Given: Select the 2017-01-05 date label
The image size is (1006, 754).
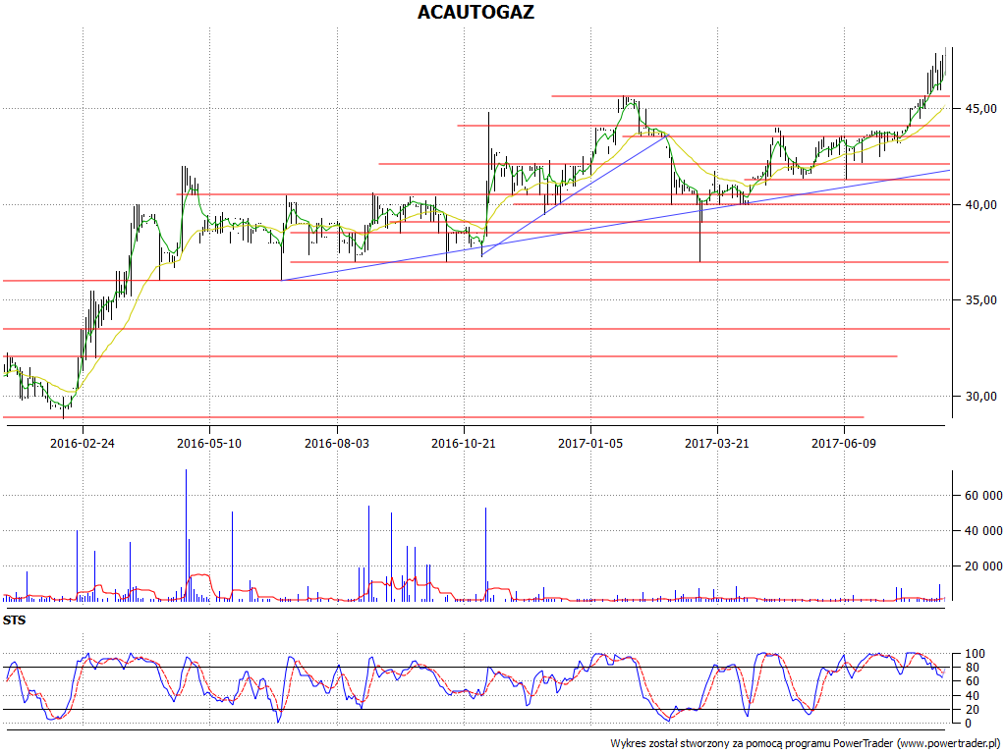Looking at the screenshot, I should (590, 443).
